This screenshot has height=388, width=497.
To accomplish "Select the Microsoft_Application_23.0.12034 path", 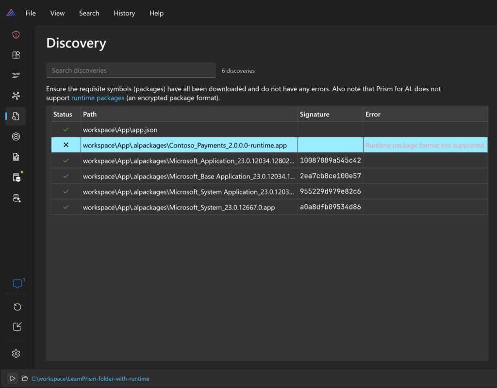I will click(x=189, y=161).
